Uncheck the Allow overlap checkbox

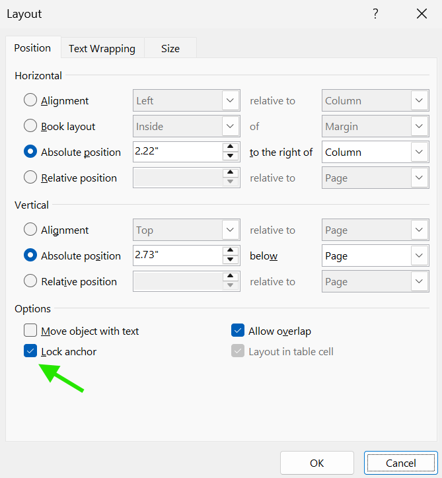[238, 331]
